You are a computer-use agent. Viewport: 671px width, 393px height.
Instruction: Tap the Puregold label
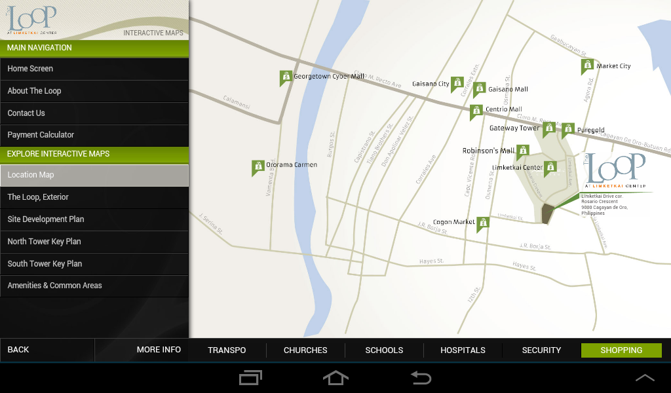(x=590, y=130)
